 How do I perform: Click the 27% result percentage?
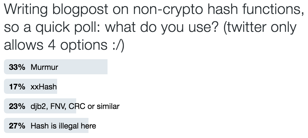[17, 126]
